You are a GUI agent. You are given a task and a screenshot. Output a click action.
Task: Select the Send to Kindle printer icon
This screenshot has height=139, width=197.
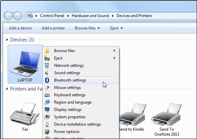[x=133, y=114]
